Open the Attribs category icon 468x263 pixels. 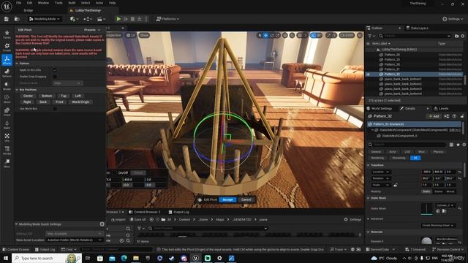(7, 150)
